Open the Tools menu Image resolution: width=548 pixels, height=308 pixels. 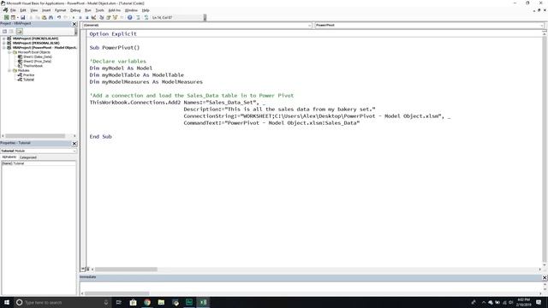pos(99,10)
